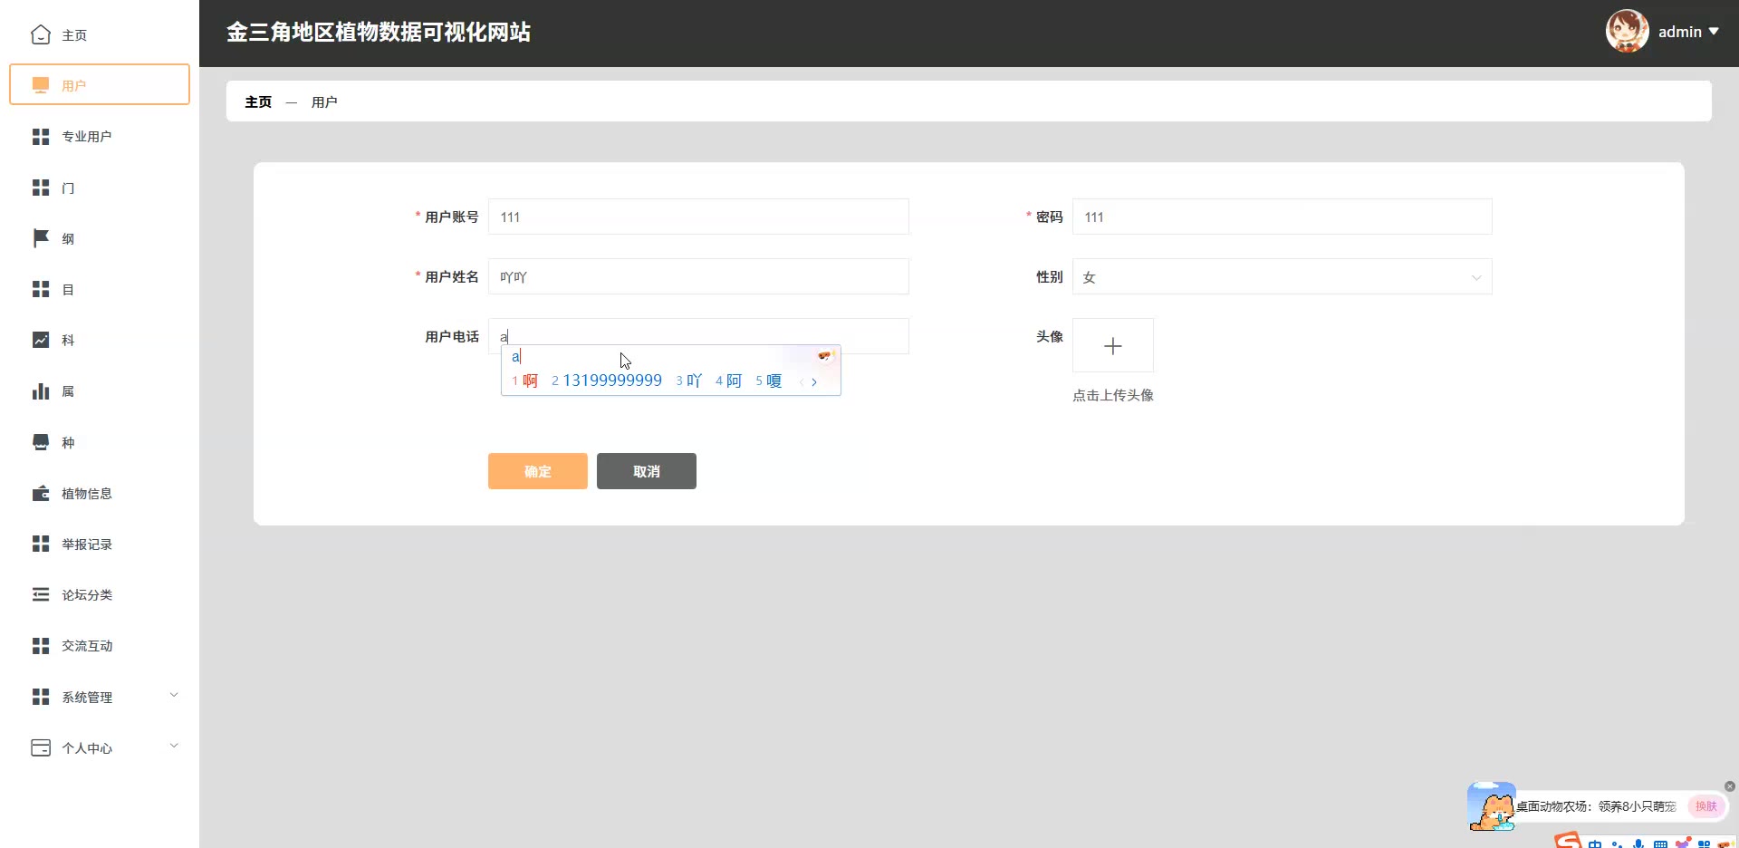
Task: Click the 专业用户 grid icon
Action: coord(41,137)
